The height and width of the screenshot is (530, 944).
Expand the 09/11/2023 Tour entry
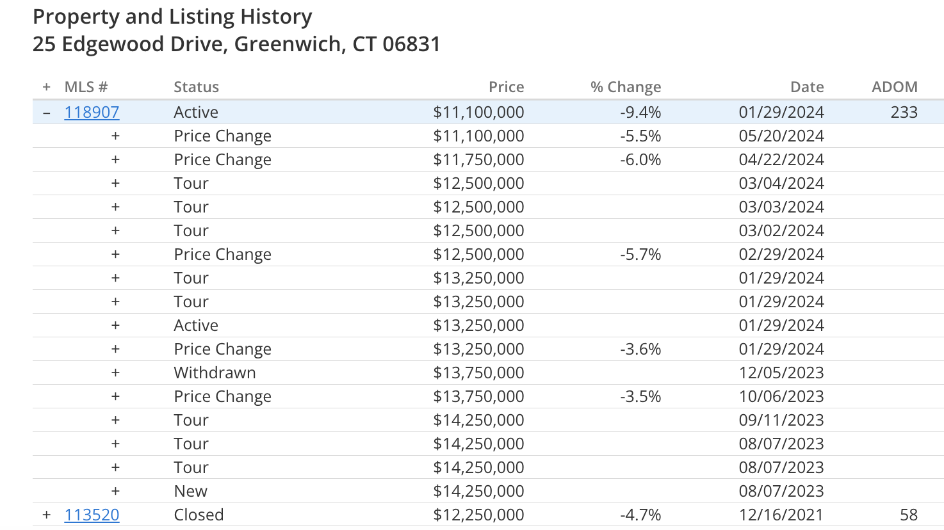[x=115, y=420]
